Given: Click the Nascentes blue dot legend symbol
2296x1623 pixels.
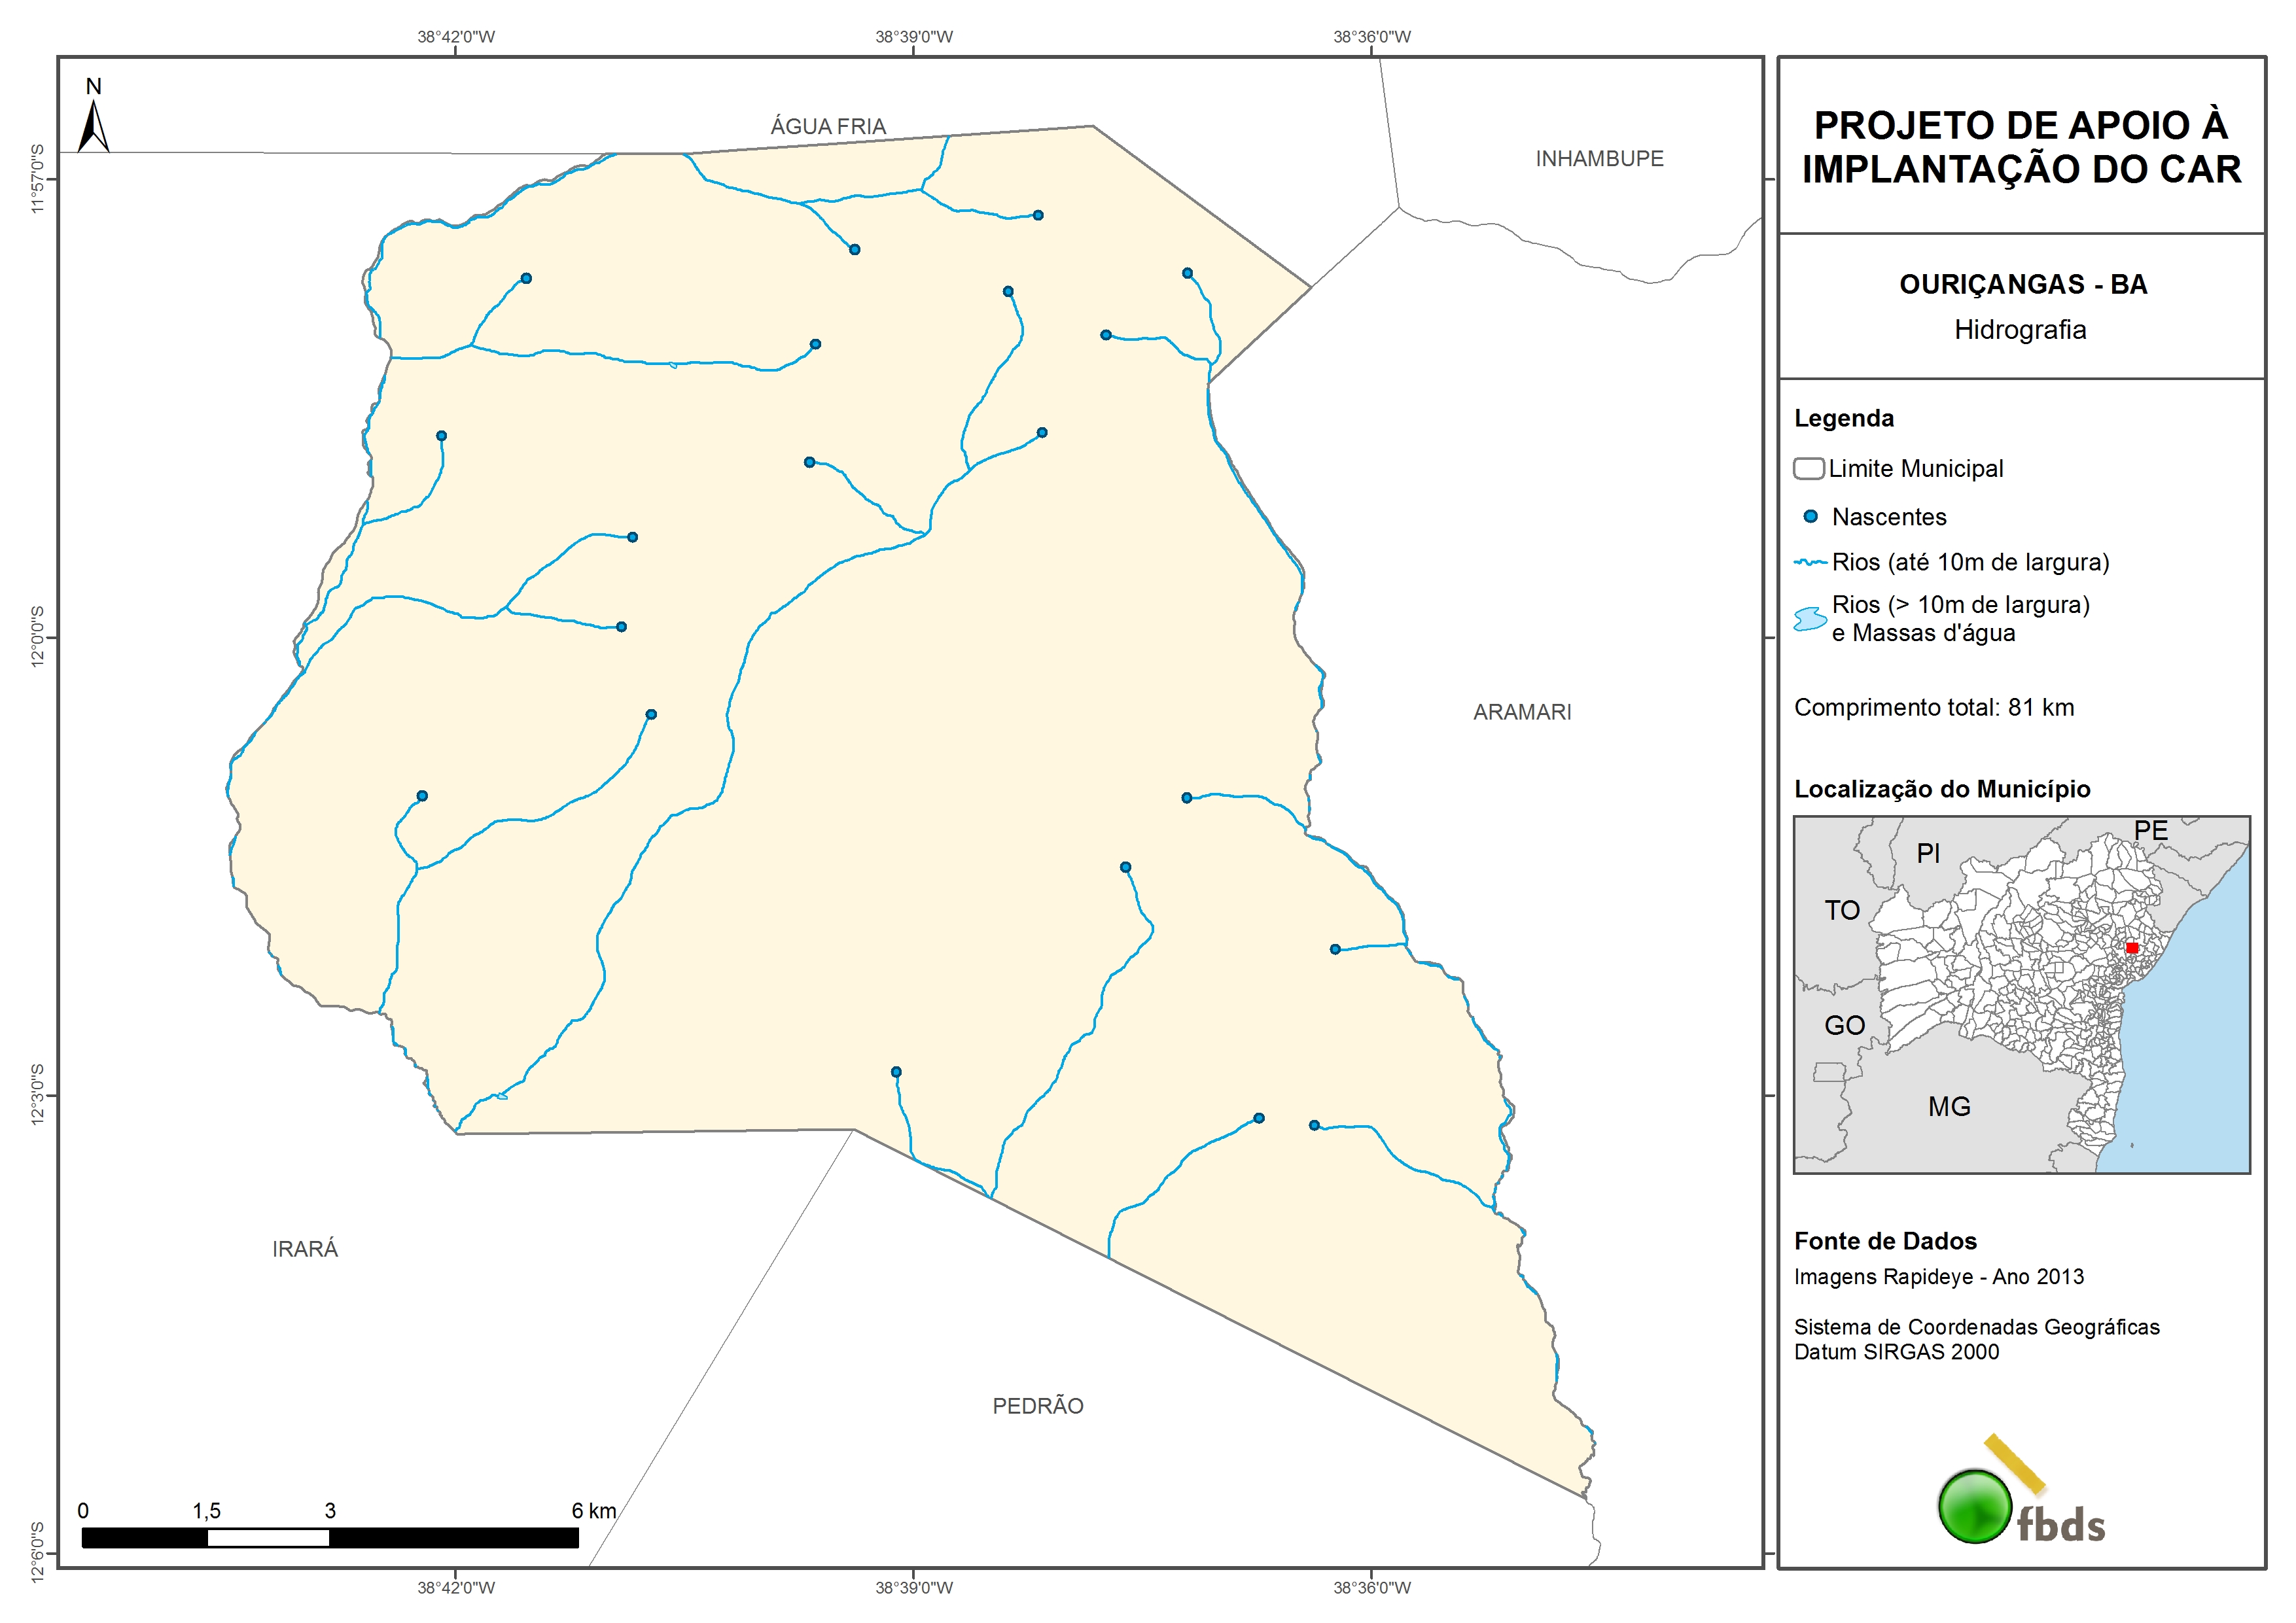Looking at the screenshot, I should pyautogui.click(x=1810, y=517).
